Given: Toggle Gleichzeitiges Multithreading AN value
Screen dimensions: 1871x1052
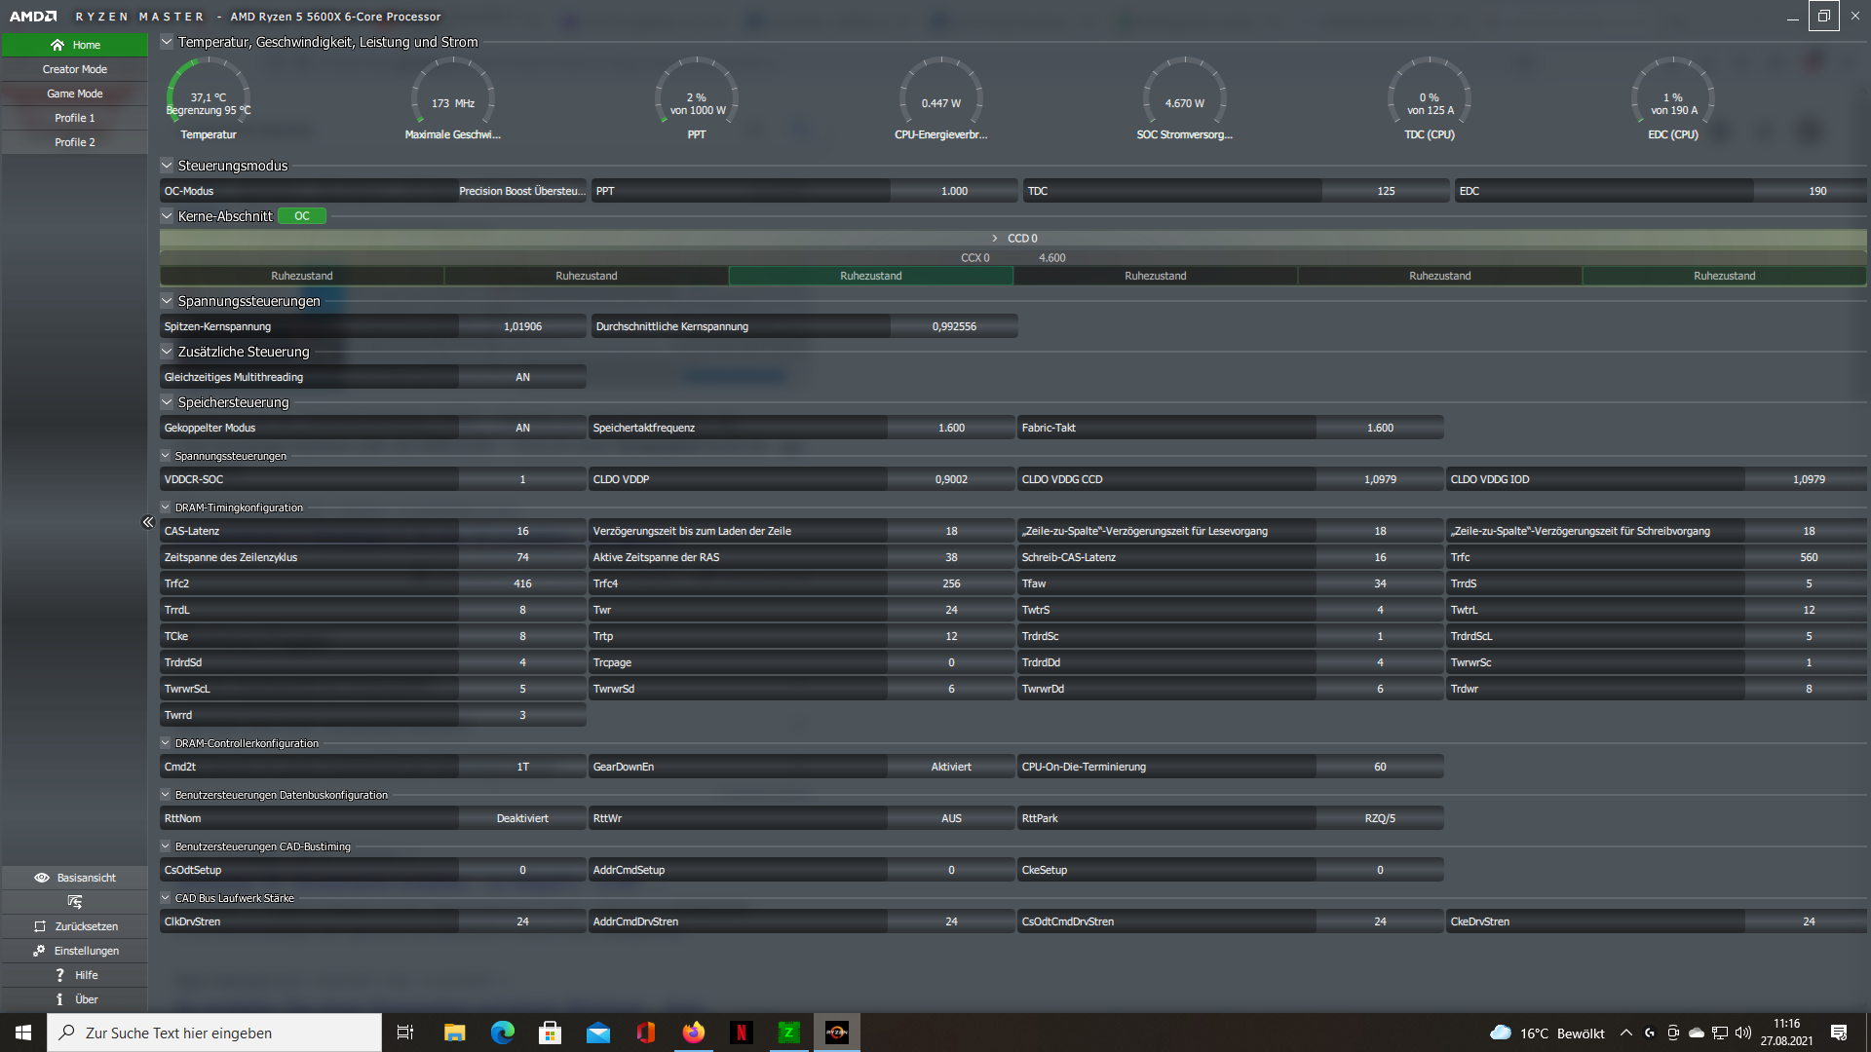Looking at the screenshot, I should (x=522, y=377).
